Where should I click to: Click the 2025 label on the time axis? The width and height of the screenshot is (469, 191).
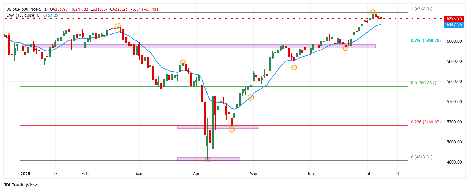click(25, 174)
